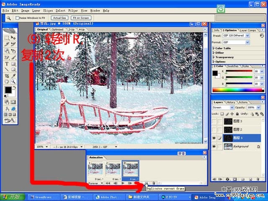
Task: Open the Filter menu
Action: tap(73, 10)
